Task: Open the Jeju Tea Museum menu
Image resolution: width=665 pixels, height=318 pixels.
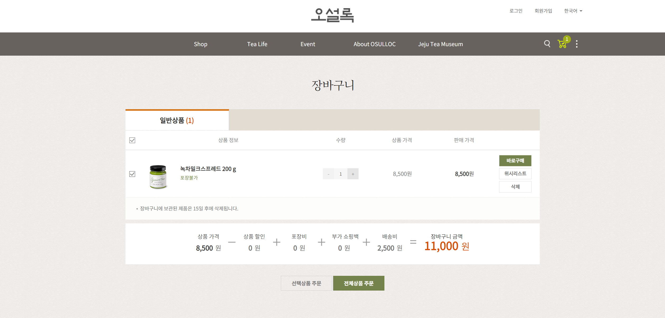Action: tap(440, 44)
